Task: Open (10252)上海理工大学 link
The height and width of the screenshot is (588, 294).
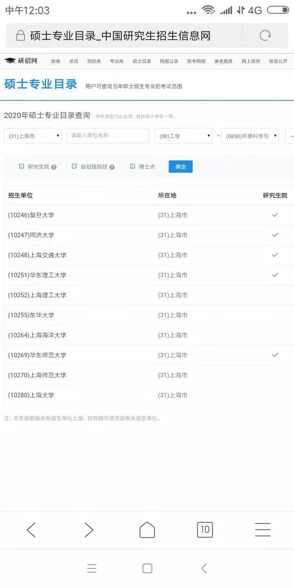Action: coord(37,295)
